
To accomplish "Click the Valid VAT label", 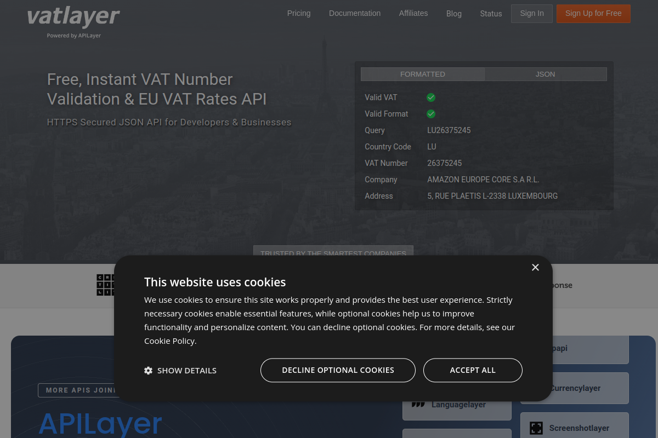I will [381, 97].
